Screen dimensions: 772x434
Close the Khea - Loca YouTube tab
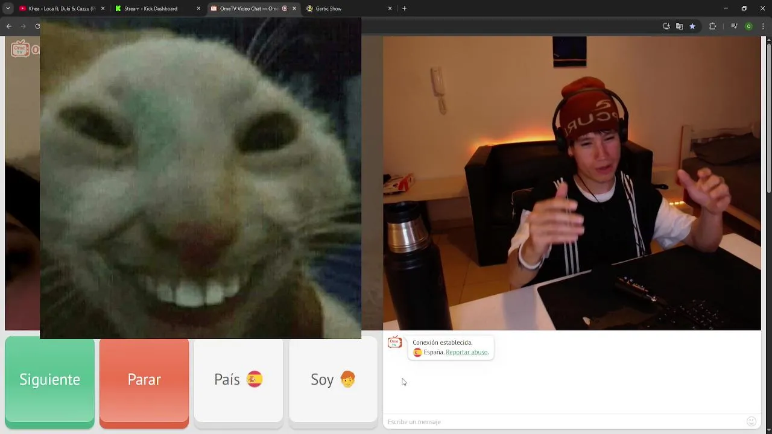click(103, 8)
